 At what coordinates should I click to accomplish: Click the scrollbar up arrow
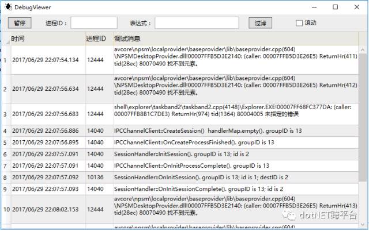(x=363, y=50)
